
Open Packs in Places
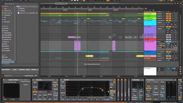point(6,57)
